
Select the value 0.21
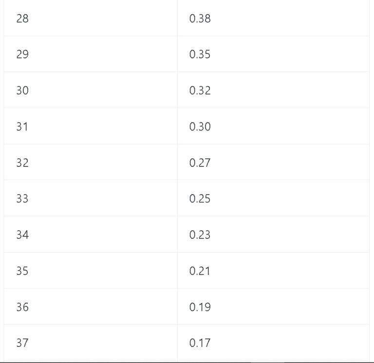pos(200,271)
